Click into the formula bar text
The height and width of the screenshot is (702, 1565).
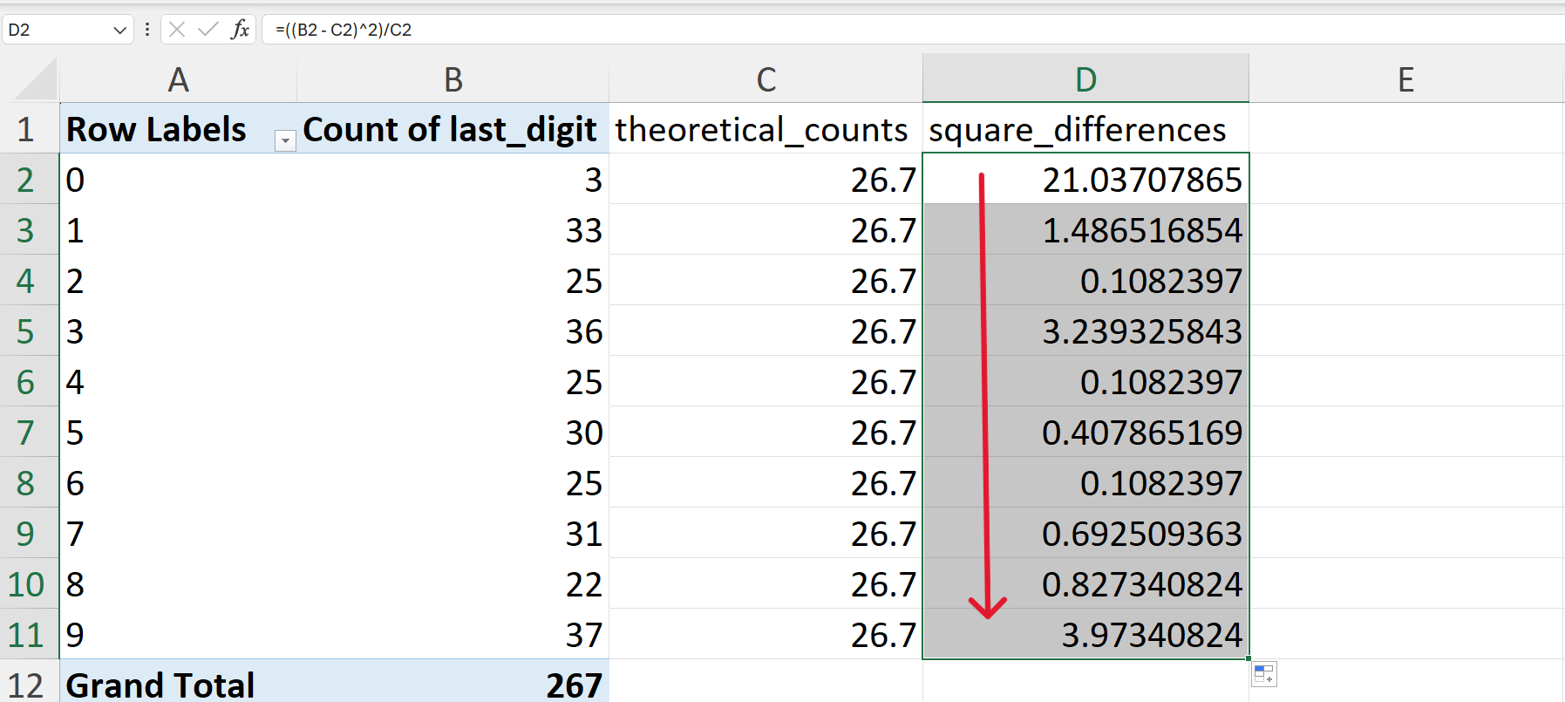coord(913,30)
